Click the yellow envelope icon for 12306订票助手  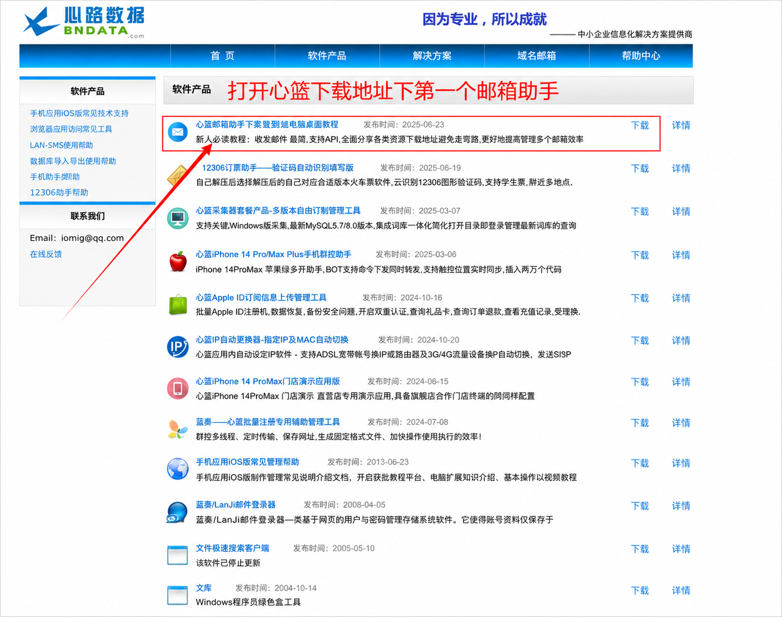pos(178,176)
